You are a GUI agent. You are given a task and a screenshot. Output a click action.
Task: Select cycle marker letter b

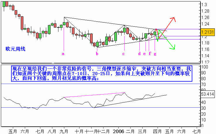(x=97, y=54)
